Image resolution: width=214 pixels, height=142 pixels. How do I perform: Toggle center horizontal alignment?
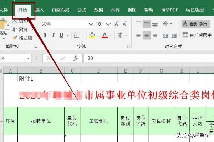click(x=147, y=35)
